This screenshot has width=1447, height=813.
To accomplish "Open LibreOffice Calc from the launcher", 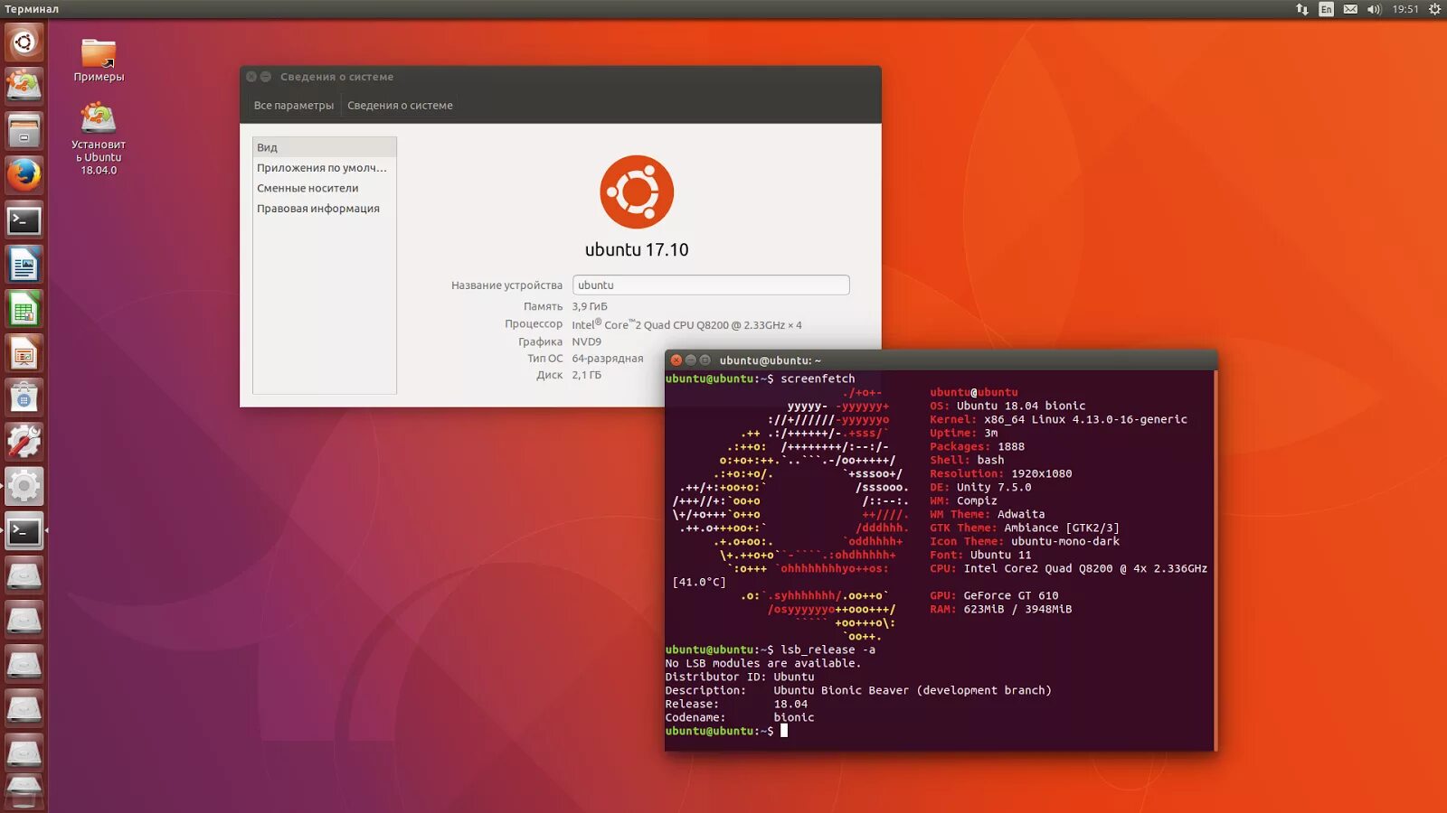I will [x=24, y=309].
